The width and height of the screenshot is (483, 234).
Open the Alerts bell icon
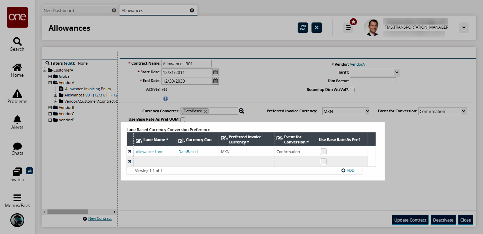pos(17,120)
